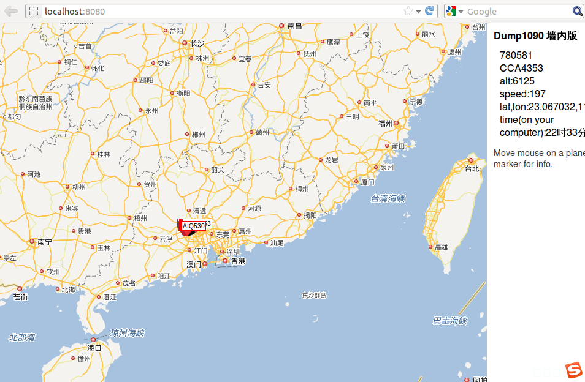Open the search engine chooser dropdown
The width and height of the screenshot is (585, 382).
point(461,12)
